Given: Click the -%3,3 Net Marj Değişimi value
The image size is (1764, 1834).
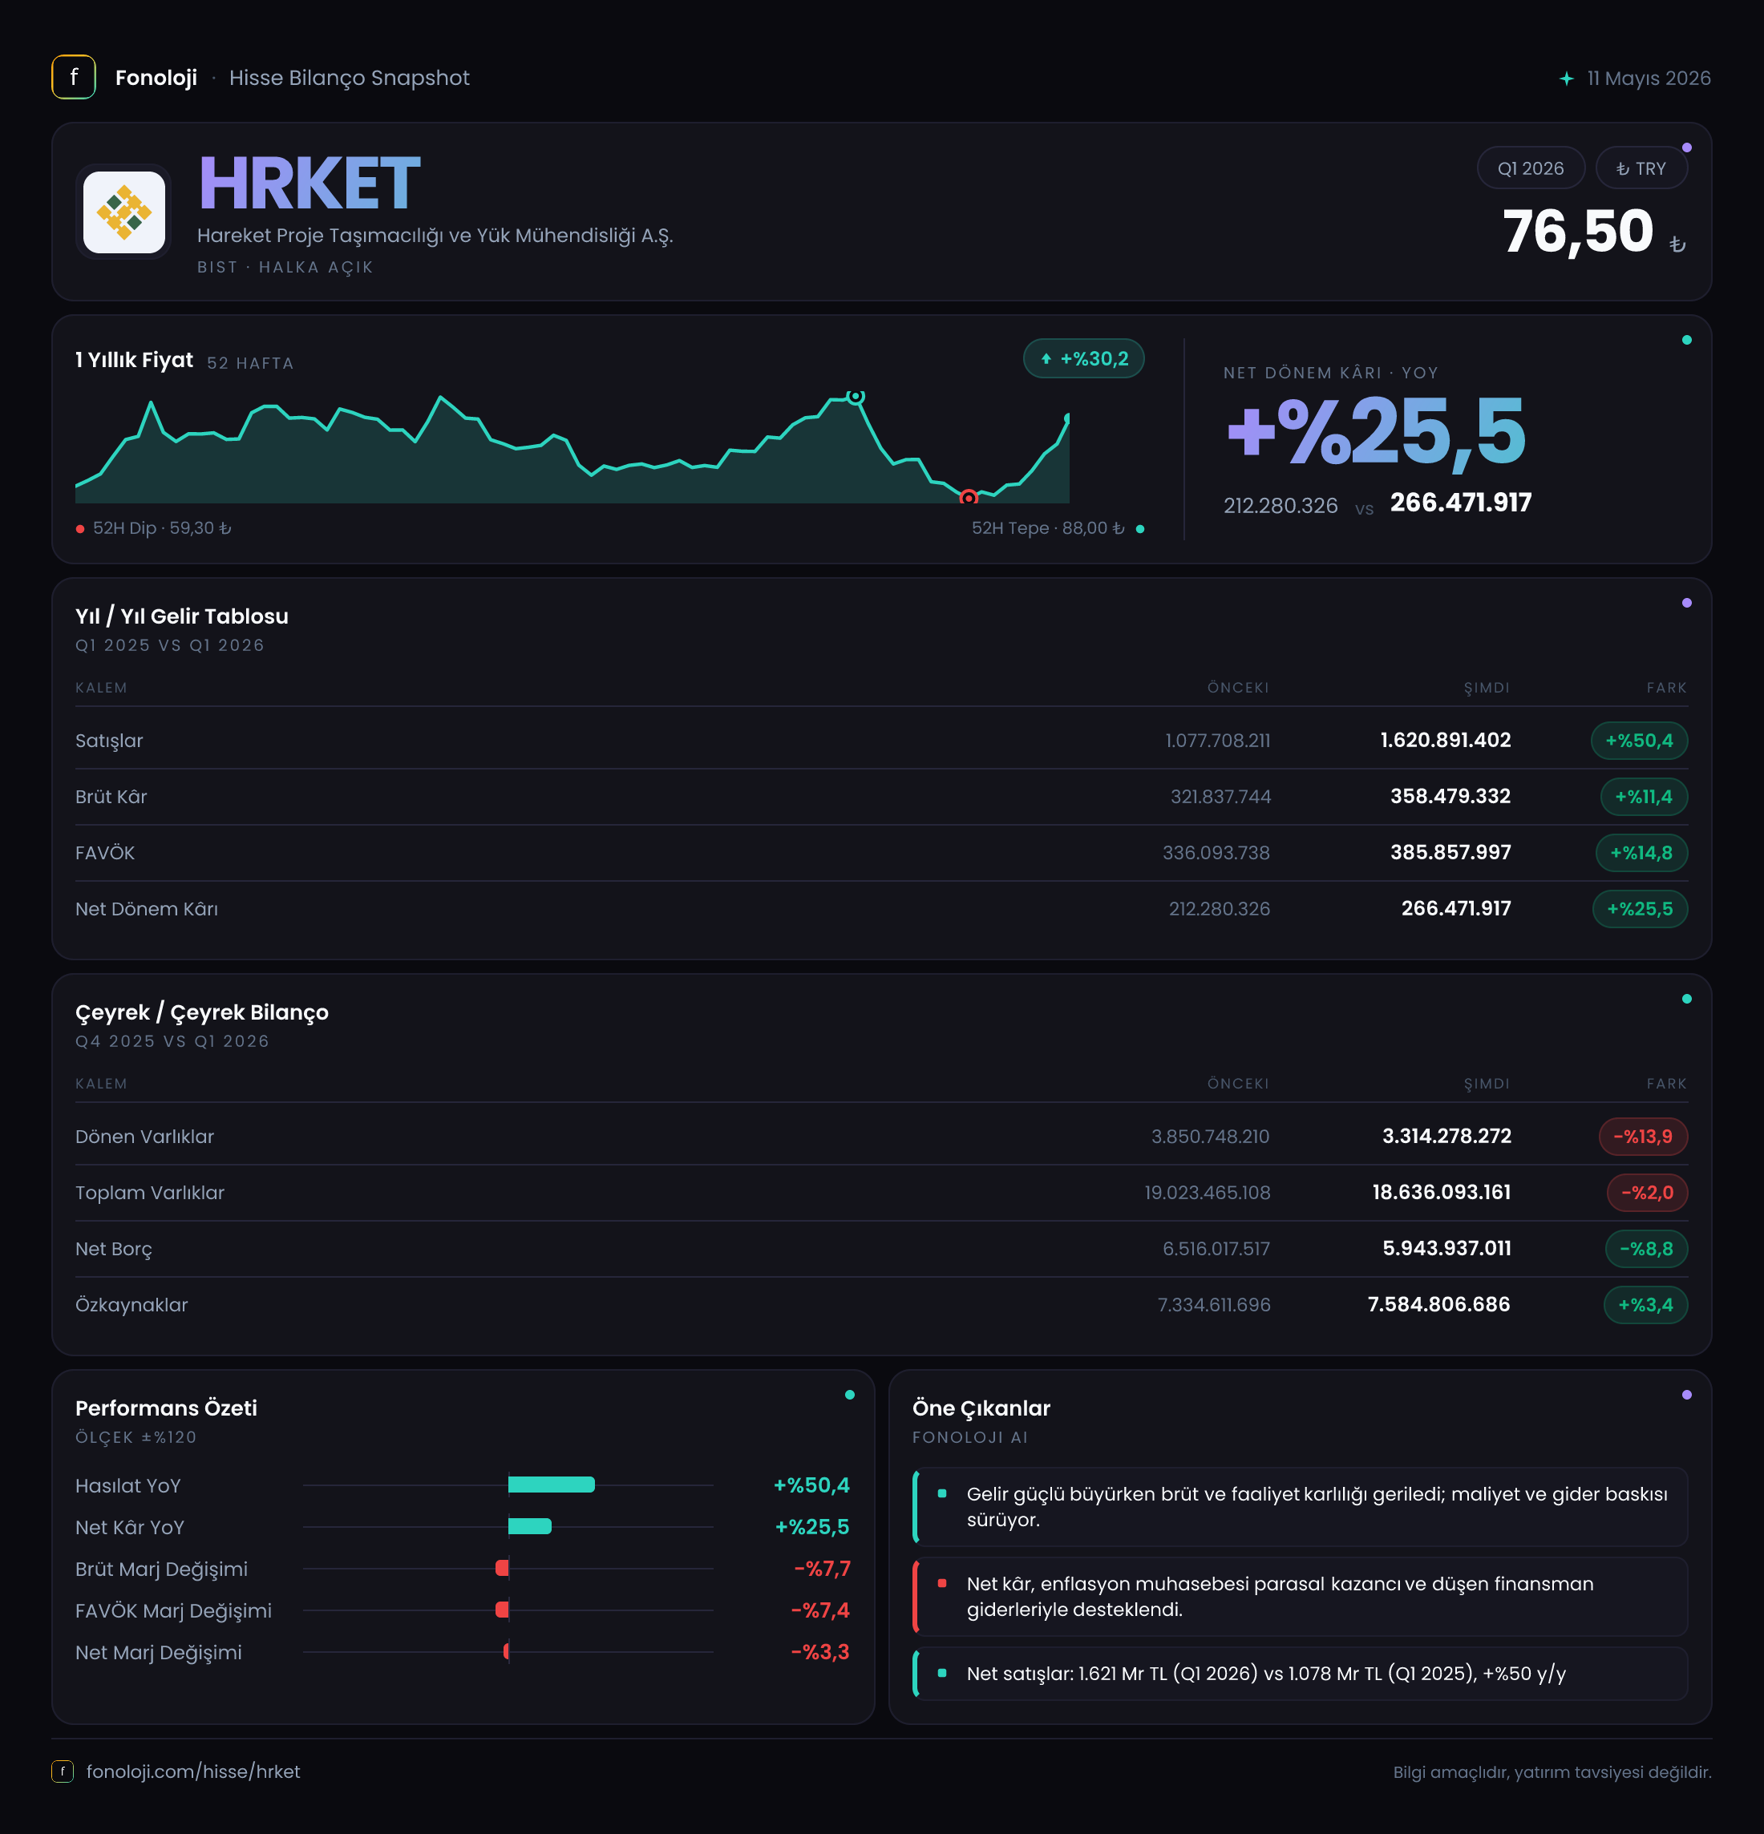Looking at the screenshot, I should (821, 1651).
